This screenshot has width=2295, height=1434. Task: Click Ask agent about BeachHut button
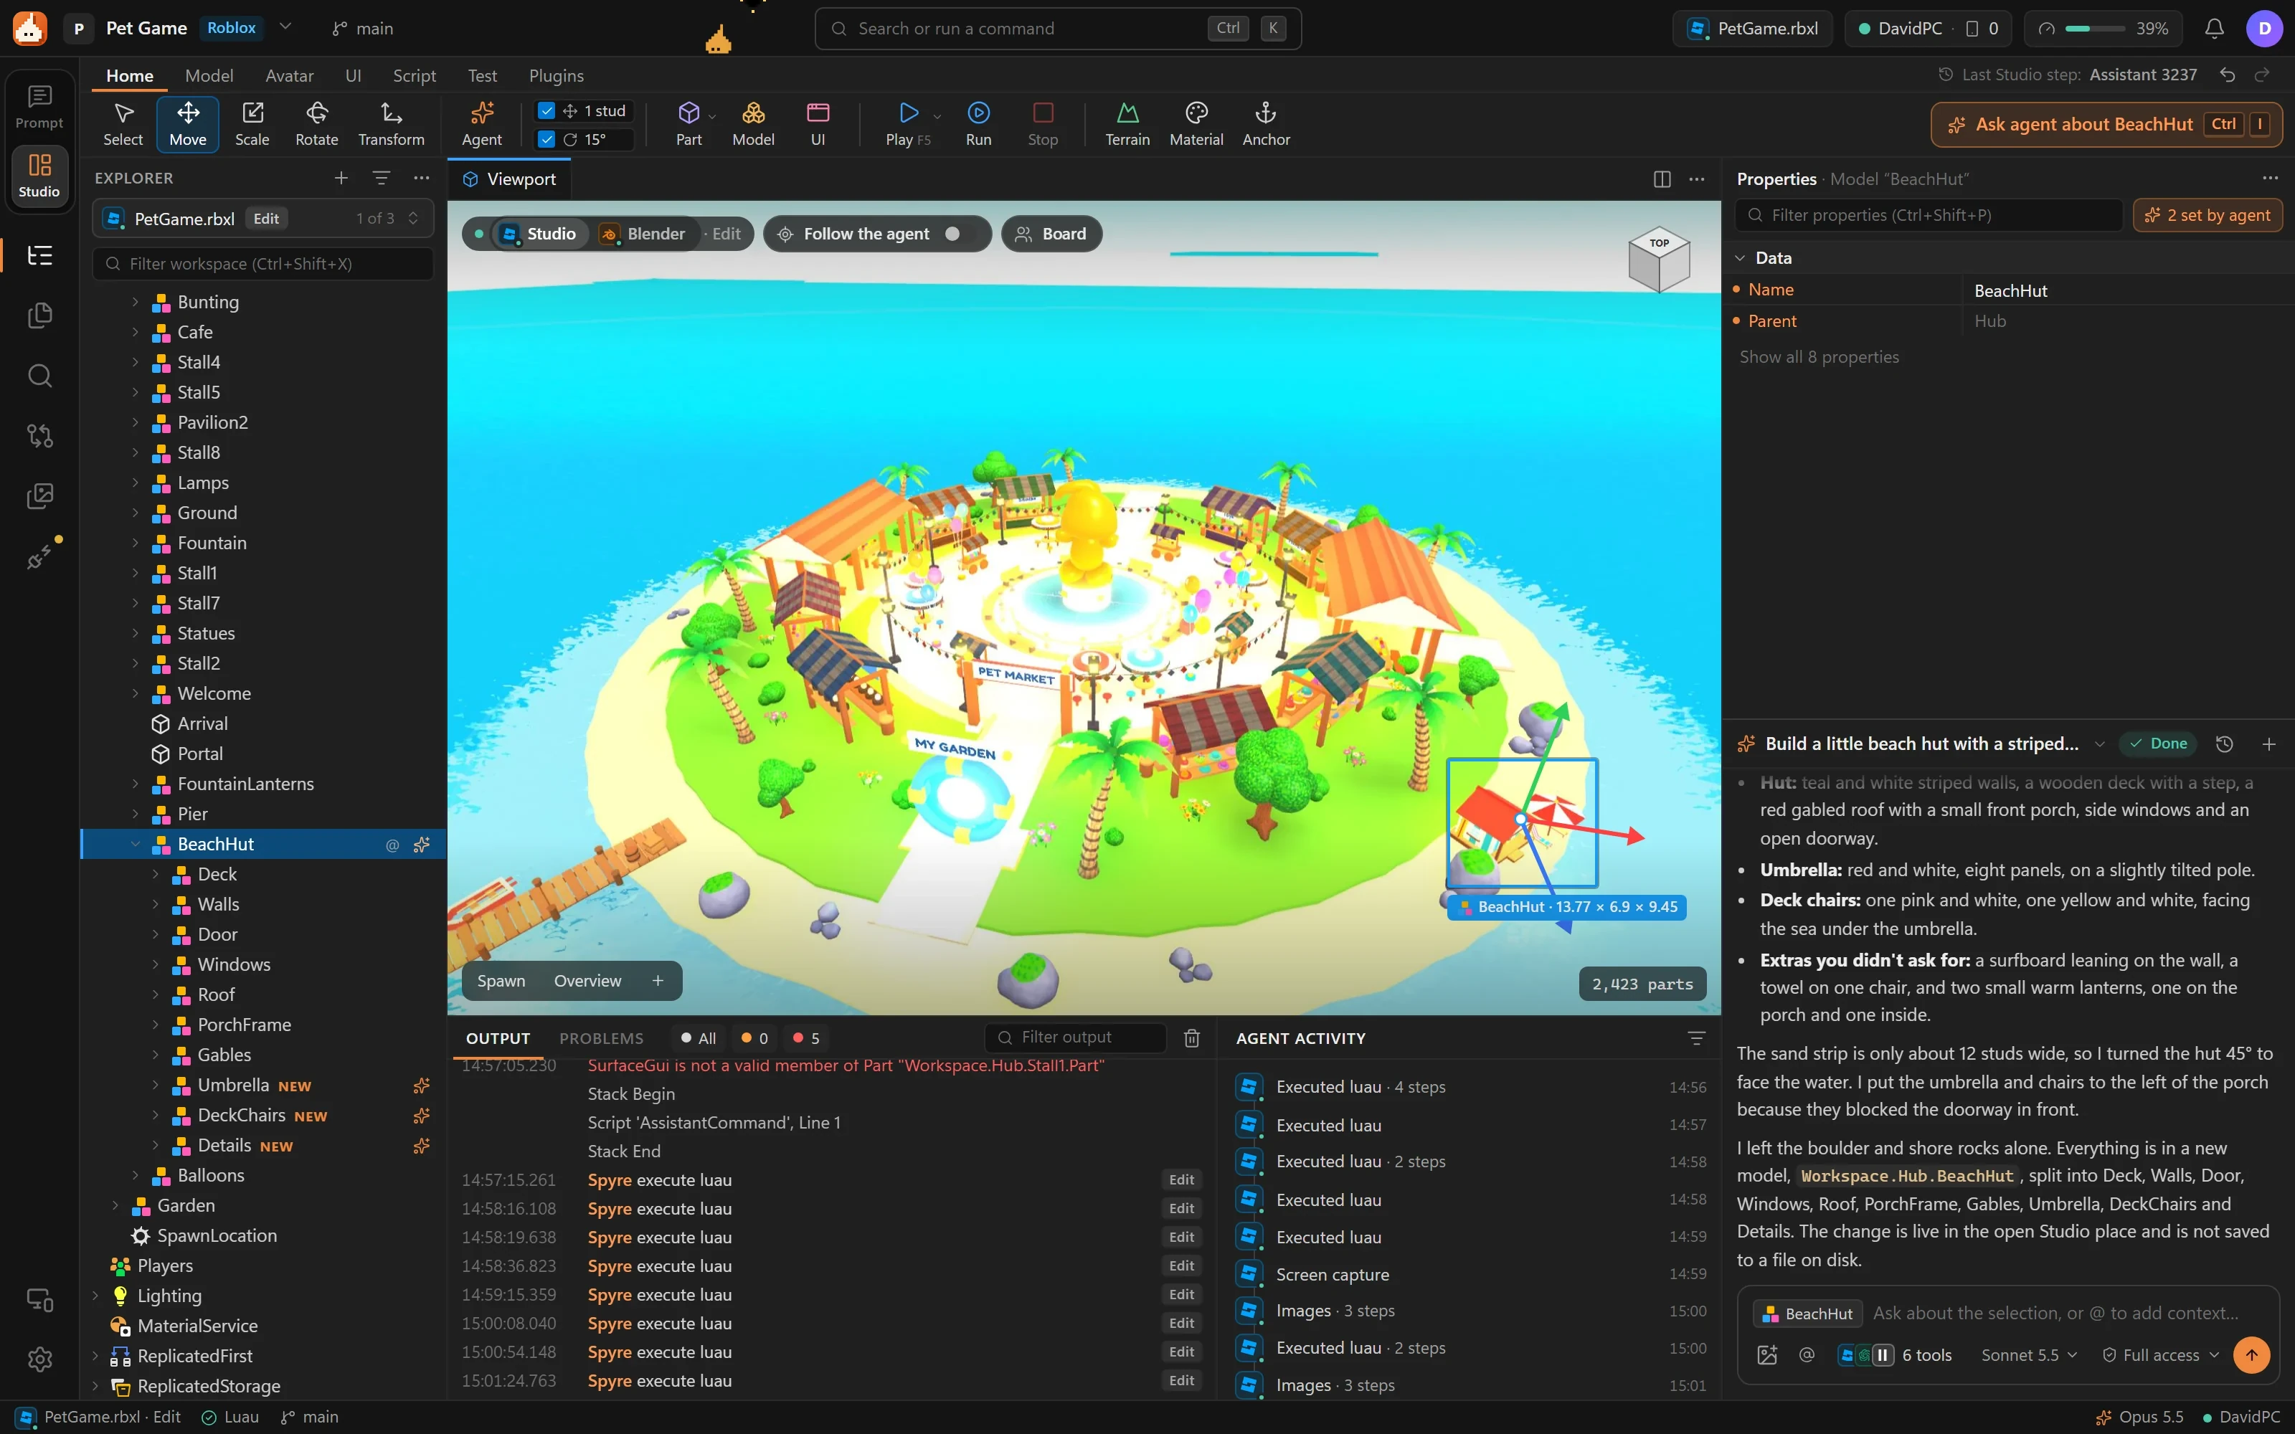(2106, 124)
